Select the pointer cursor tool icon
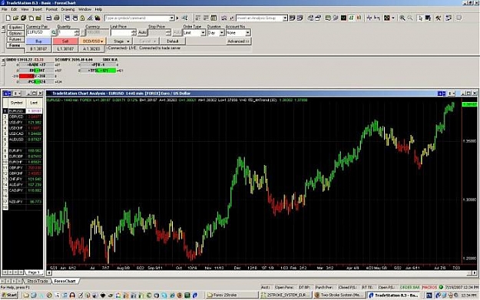Image resolution: width=480 pixels, height=300 pixels. tap(420, 18)
